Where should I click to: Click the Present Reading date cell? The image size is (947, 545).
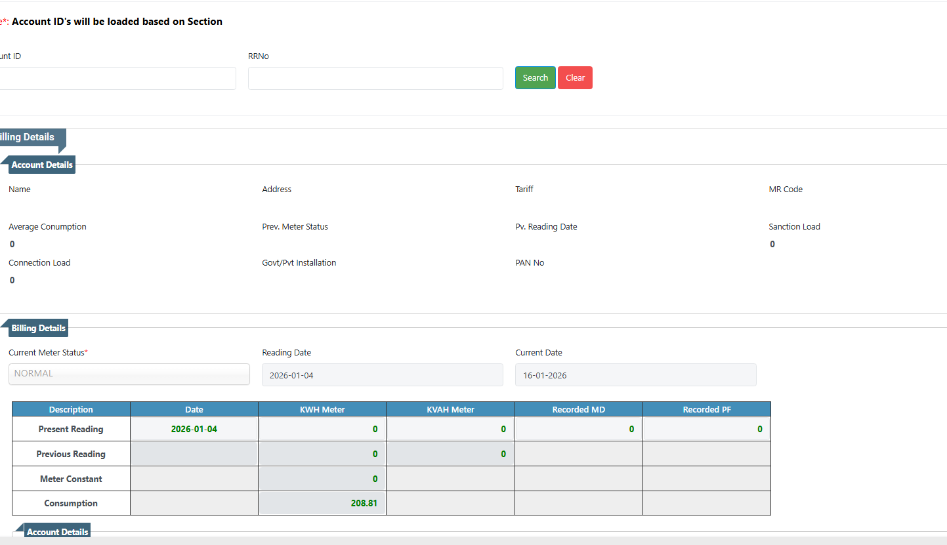pyautogui.click(x=194, y=429)
